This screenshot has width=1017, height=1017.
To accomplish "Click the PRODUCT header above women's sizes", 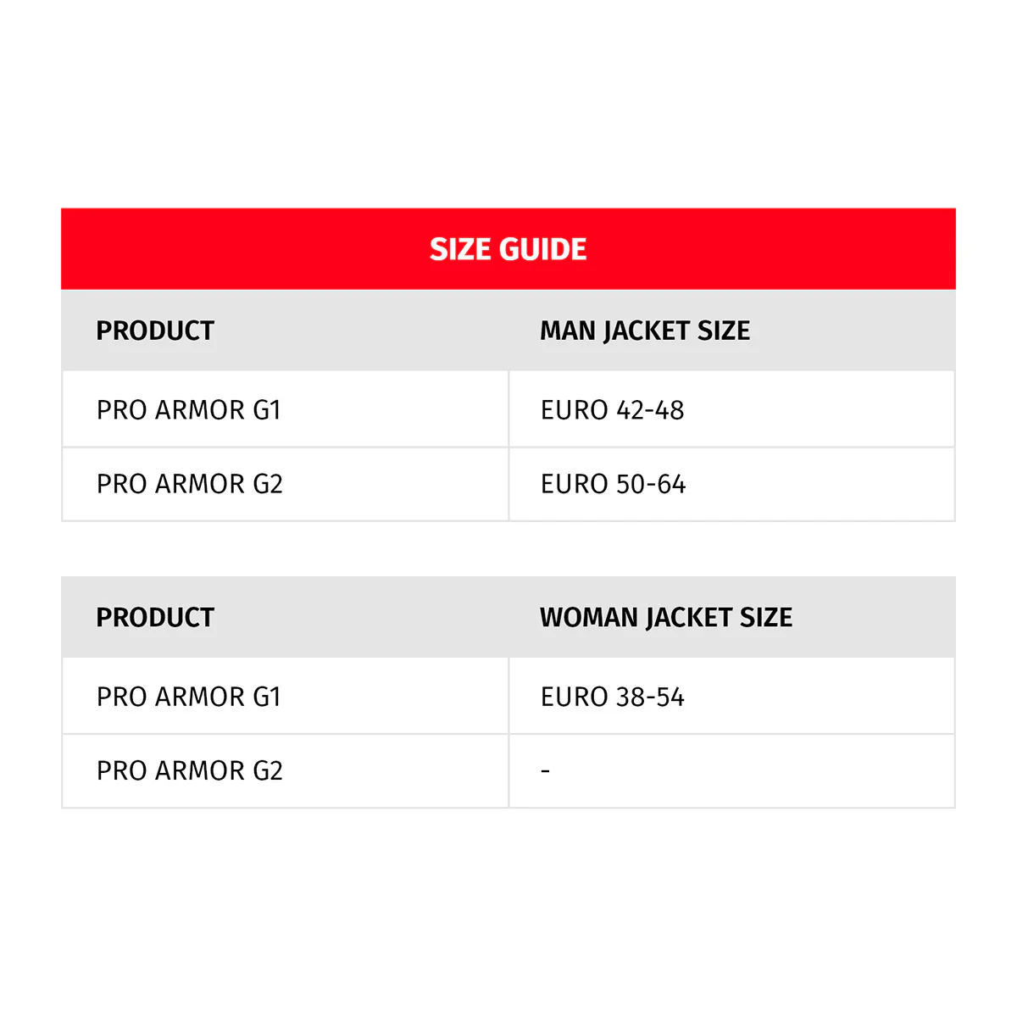I will (x=155, y=617).
